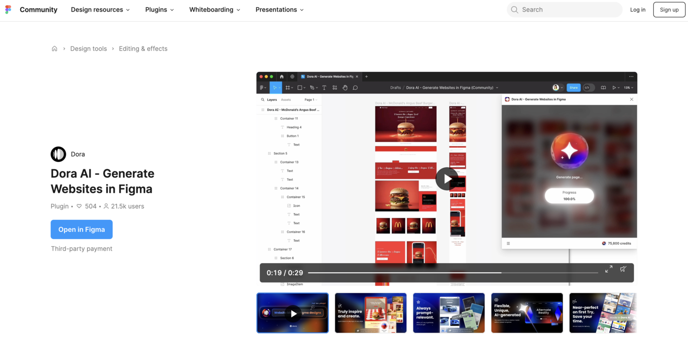Open the Whiteboarding dropdown

215,10
